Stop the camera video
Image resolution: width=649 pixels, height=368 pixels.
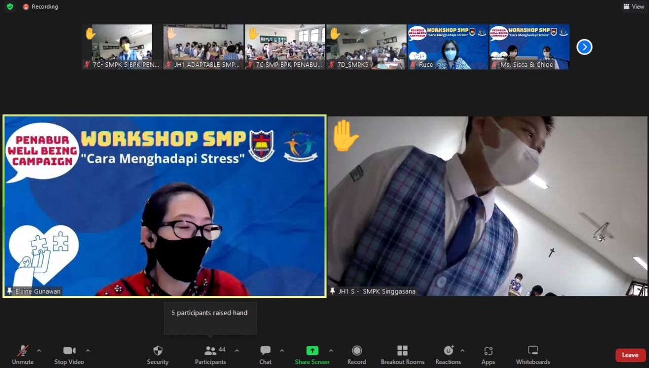click(69, 355)
